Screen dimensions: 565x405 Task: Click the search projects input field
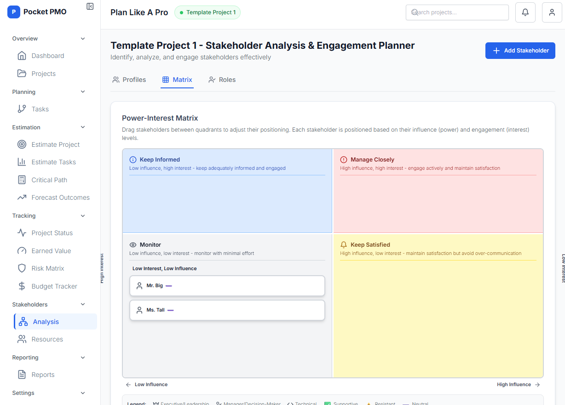tap(457, 12)
